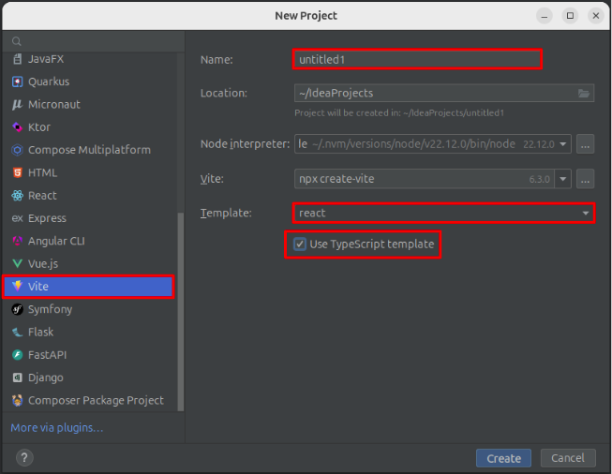This screenshot has height=474, width=612.
Task: Click the Symfony logo icon
Action: [17, 309]
